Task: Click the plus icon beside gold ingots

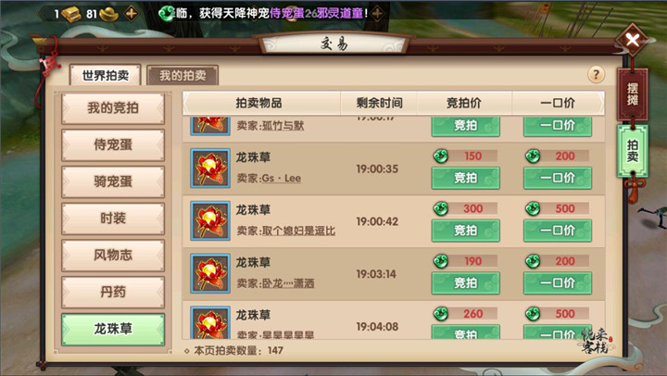Action: (x=131, y=14)
